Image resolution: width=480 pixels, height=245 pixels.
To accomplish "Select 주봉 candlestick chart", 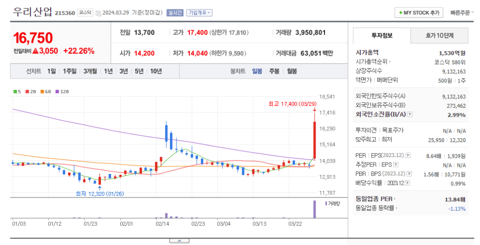I will coord(274,72).
